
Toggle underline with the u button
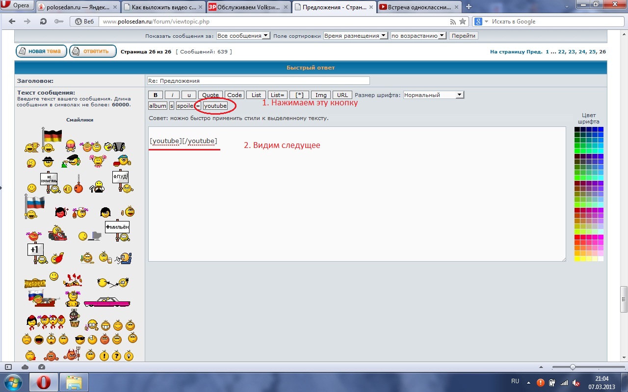pos(188,95)
